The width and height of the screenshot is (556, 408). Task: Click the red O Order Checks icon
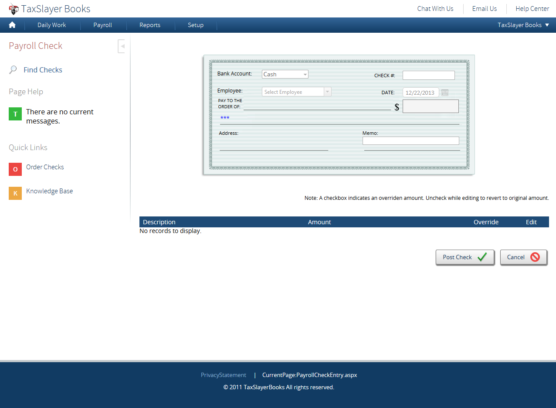(x=15, y=169)
